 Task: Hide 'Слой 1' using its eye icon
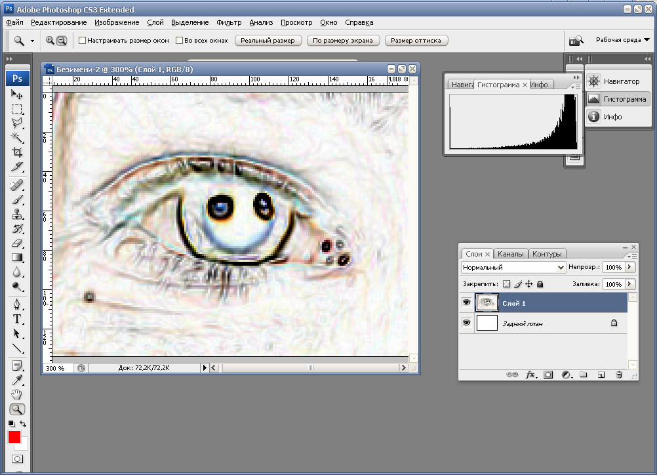(x=466, y=303)
